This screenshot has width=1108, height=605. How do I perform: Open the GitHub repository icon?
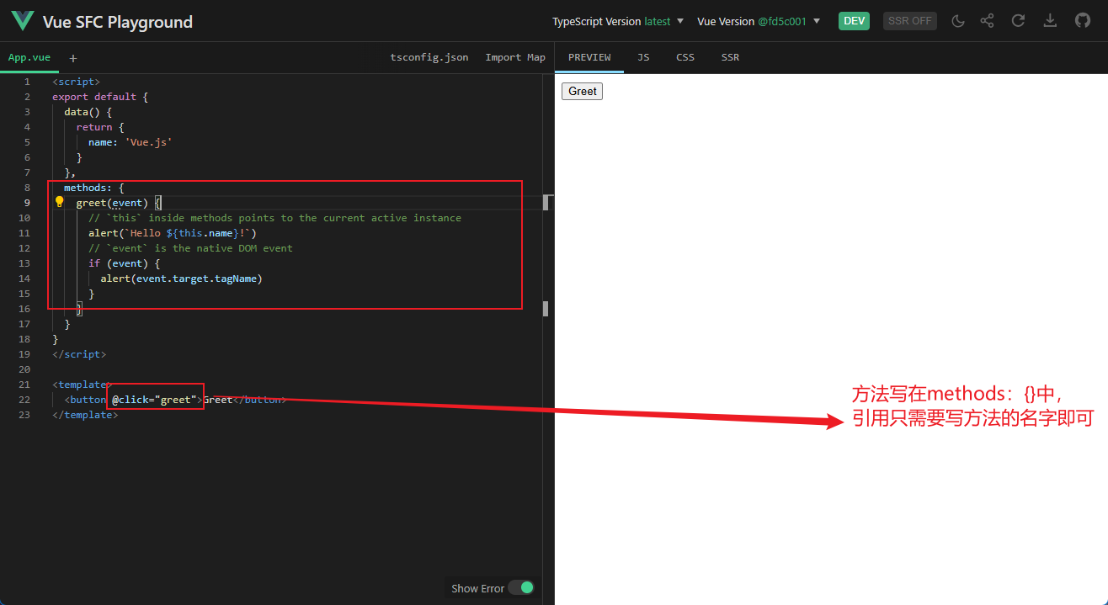(x=1083, y=21)
